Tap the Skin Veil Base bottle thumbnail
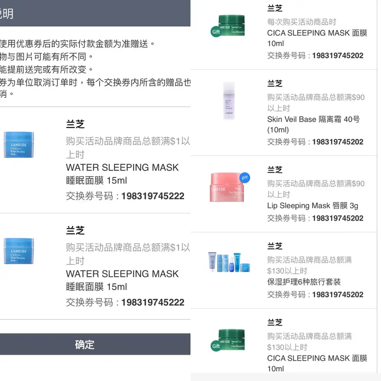This screenshot has height=381, width=381. point(229,101)
